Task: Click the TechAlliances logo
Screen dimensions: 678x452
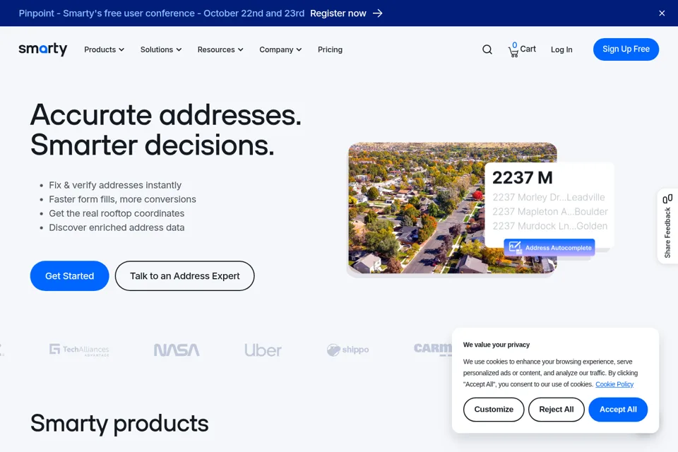Action: pyautogui.click(x=79, y=350)
